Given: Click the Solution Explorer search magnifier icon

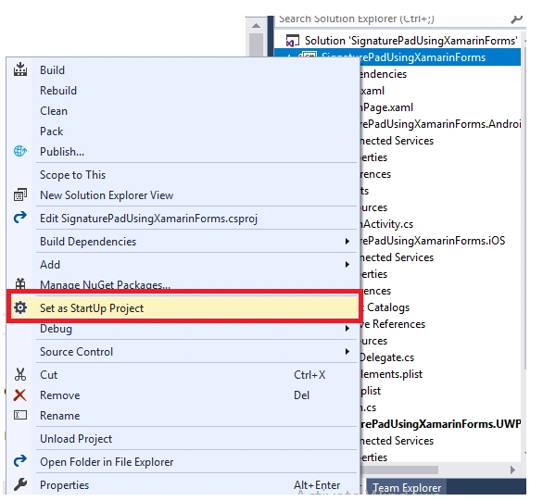Looking at the screenshot, I should tap(516, 19).
